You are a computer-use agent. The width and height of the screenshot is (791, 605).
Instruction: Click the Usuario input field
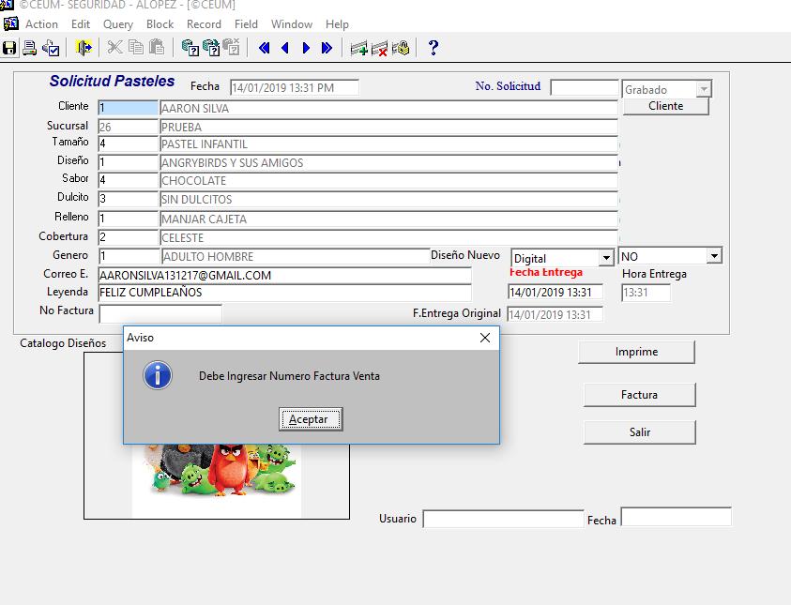(x=503, y=519)
